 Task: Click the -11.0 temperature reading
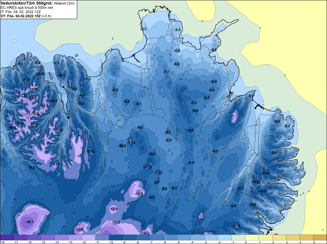pos(148,167)
